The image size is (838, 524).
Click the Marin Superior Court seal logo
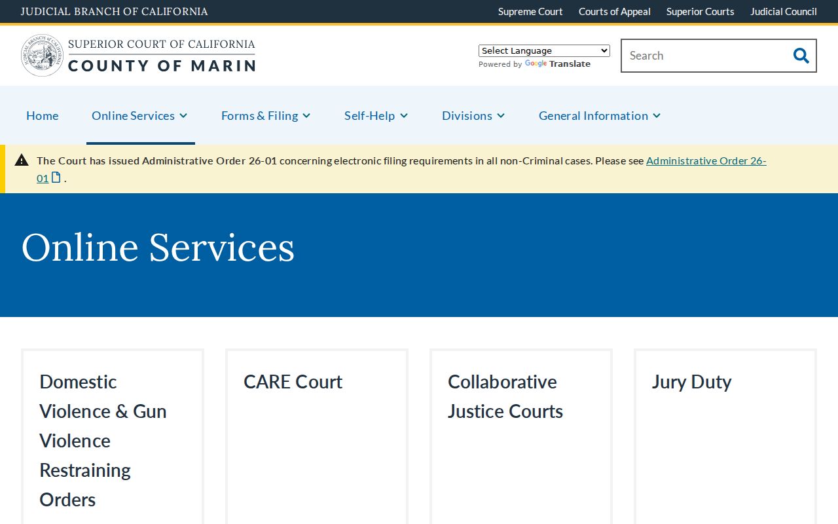click(43, 56)
